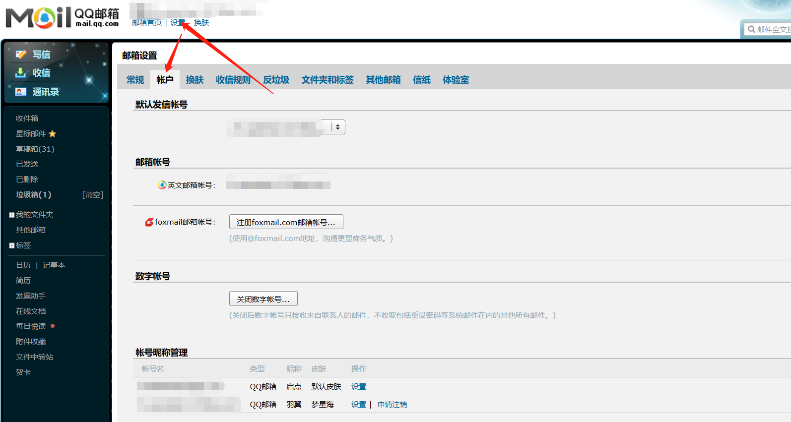The height and width of the screenshot is (422, 791).
Task: Open 其他邮箱 in the sidebar
Action: [31, 230]
